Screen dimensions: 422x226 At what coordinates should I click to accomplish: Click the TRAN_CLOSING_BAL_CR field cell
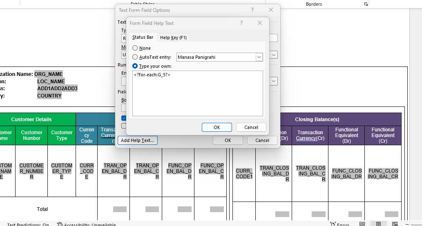[x=310, y=174]
